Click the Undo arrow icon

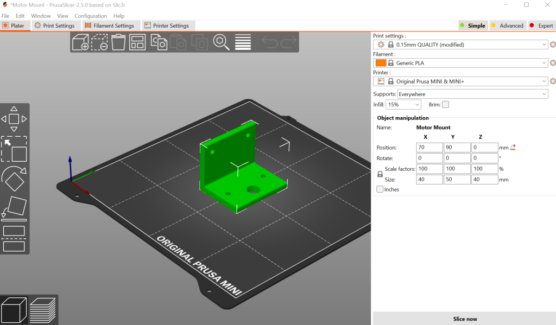269,42
